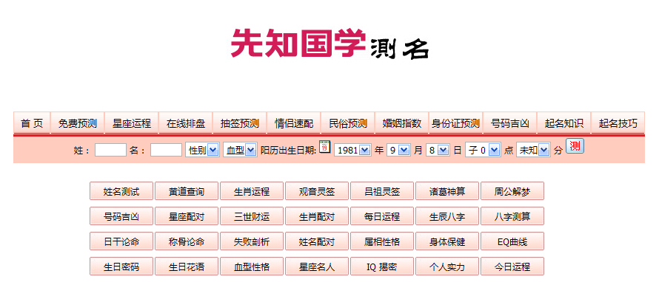Expand the 1981 year dropdown
Image resolution: width=659 pixels, height=282 pixels.
click(x=352, y=150)
